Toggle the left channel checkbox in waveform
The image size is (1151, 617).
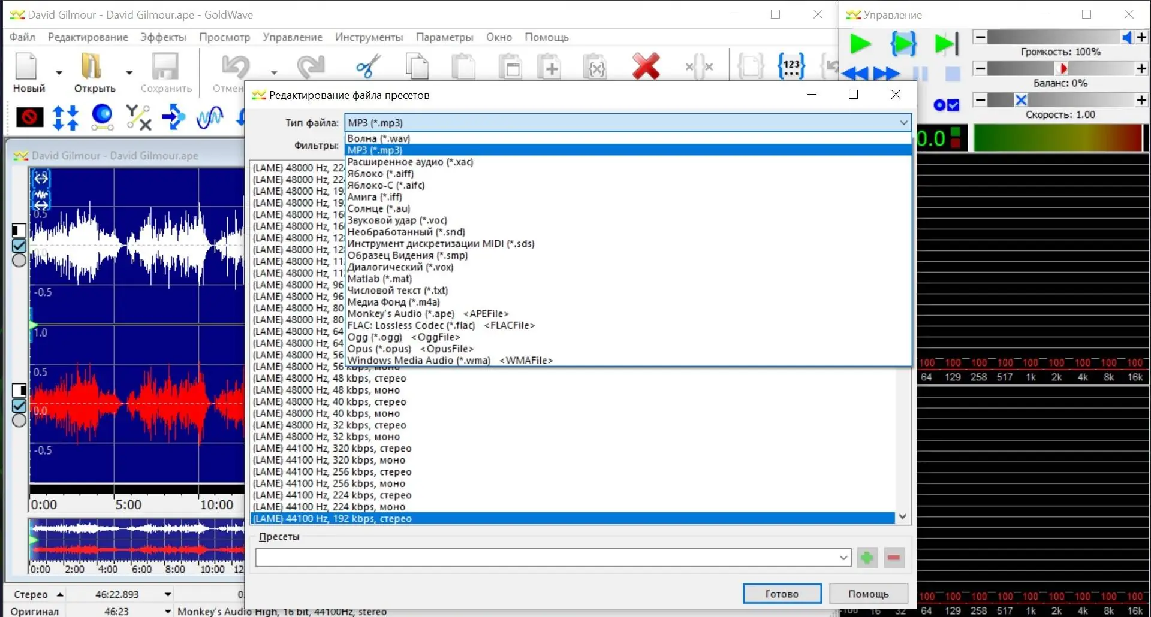[x=19, y=246]
